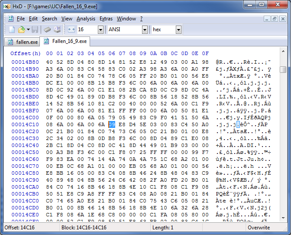
Task: Click the Overwrite mode status indicator
Action: click(259, 228)
